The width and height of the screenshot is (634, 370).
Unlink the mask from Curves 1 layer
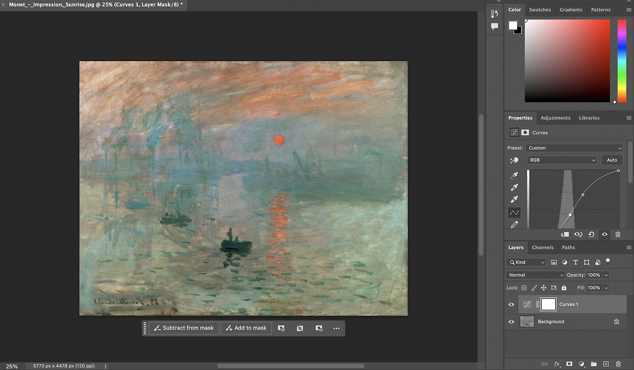coord(537,305)
